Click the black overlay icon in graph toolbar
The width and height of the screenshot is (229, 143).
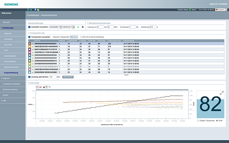(44, 87)
